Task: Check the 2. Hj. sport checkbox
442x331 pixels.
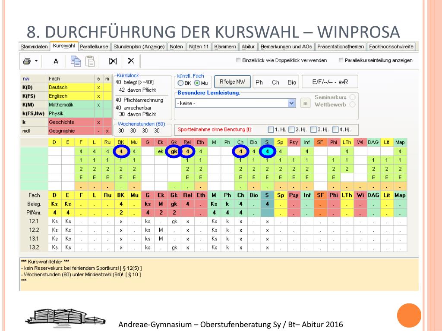Action: (292, 129)
